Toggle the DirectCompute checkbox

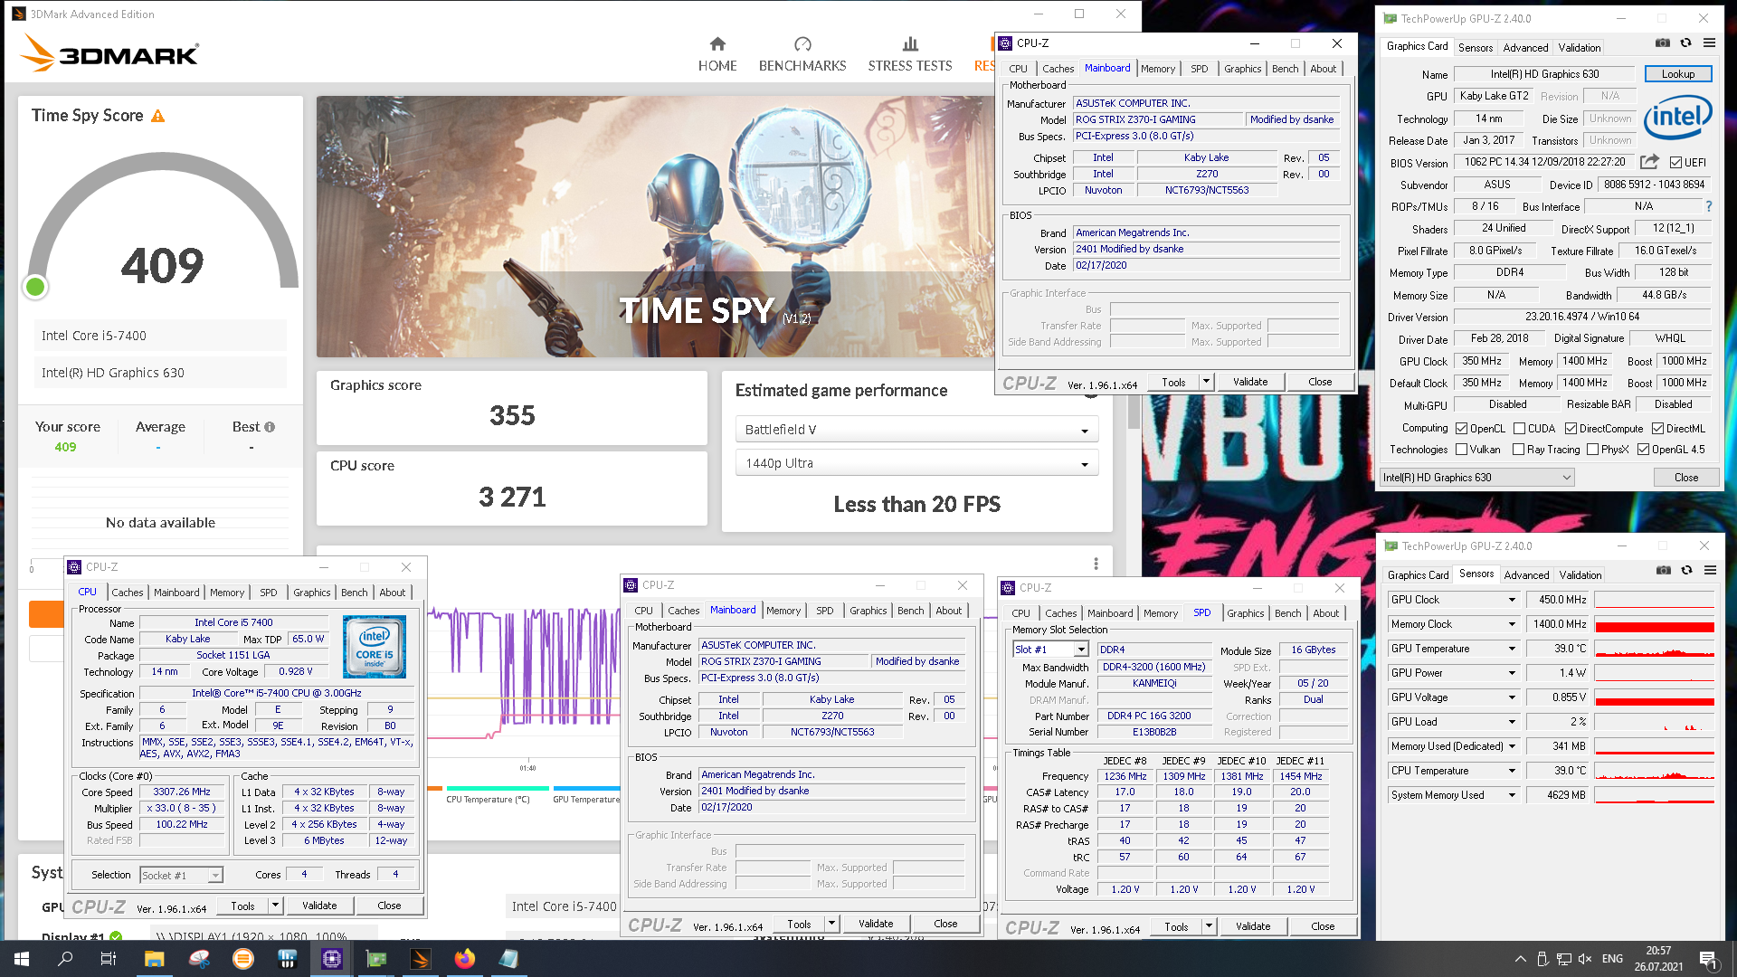pyautogui.click(x=1571, y=428)
